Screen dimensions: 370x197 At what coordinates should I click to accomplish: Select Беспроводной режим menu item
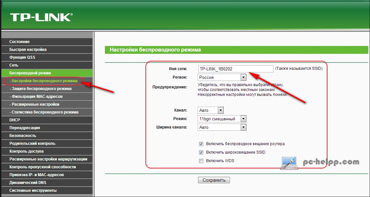47,73
